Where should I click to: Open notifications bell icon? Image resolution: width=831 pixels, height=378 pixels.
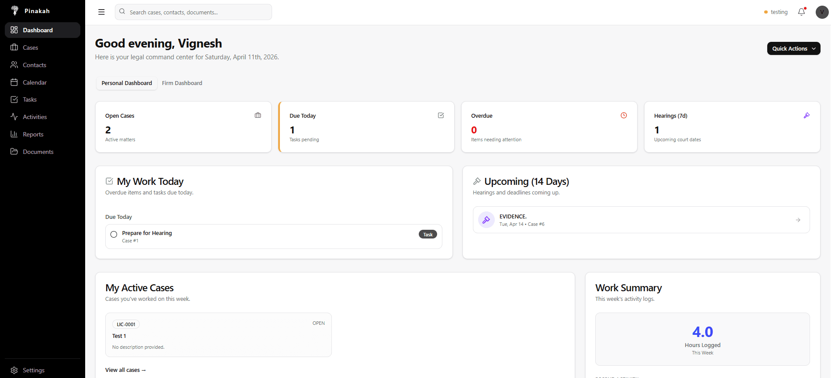(x=801, y=12)
